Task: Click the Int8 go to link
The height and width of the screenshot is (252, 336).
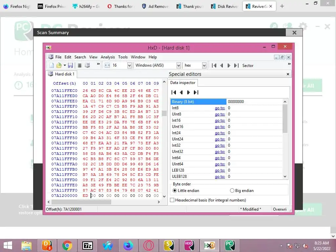Action: tap(220, 108)
